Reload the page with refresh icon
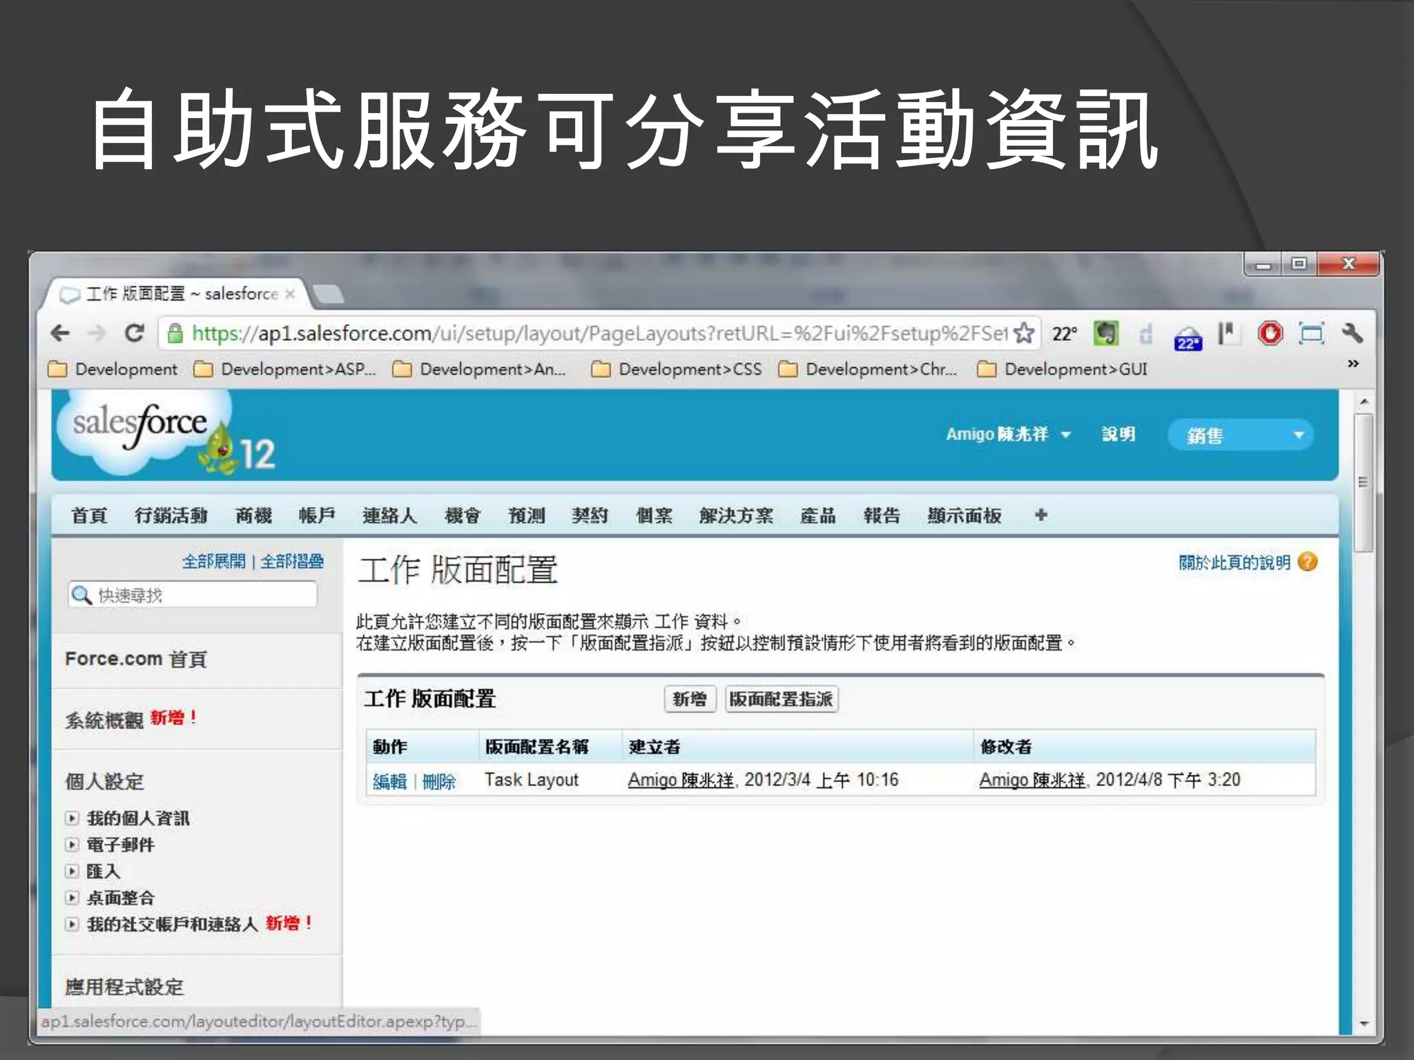 coord(134,333)
